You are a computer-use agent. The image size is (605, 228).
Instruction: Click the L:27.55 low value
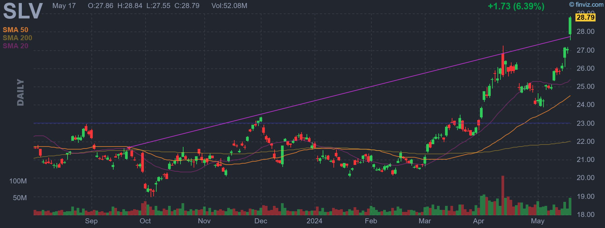pyautogui.click(x=158, y=6)
